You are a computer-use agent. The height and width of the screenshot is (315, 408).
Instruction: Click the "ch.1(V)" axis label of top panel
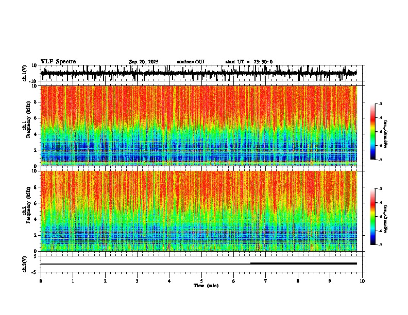[25, 73]
